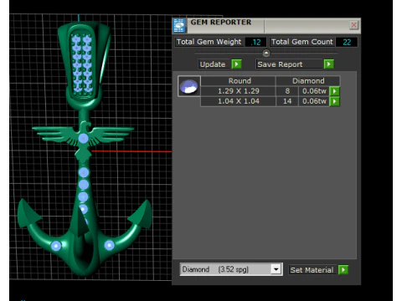Click 0.06tw weight in 1.29 row
This screenshot has width=402, height=301.
(x=314, y=91)
